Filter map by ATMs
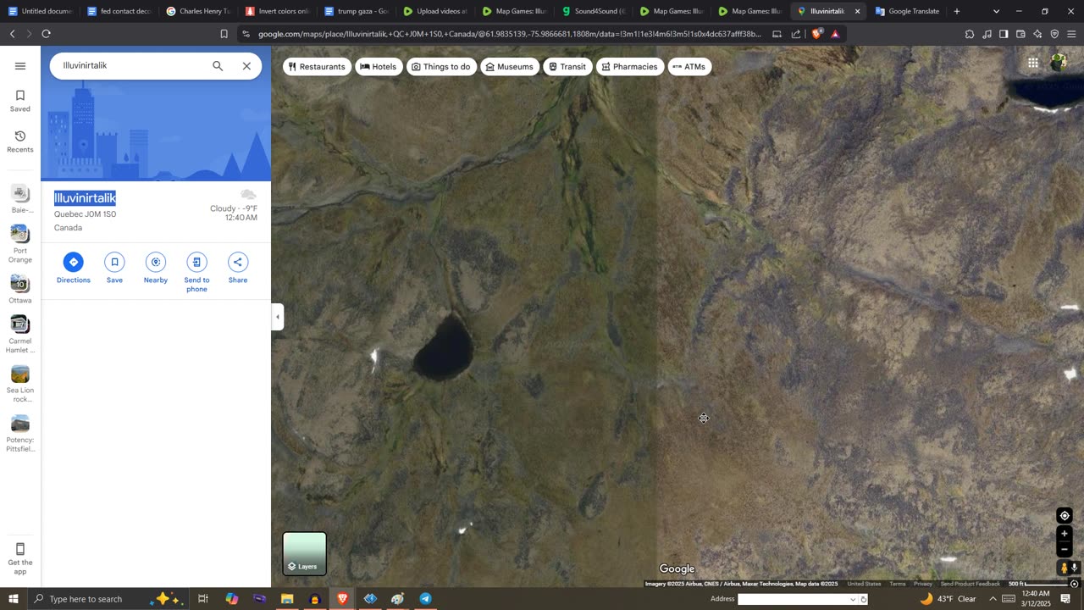 [689, 66]
